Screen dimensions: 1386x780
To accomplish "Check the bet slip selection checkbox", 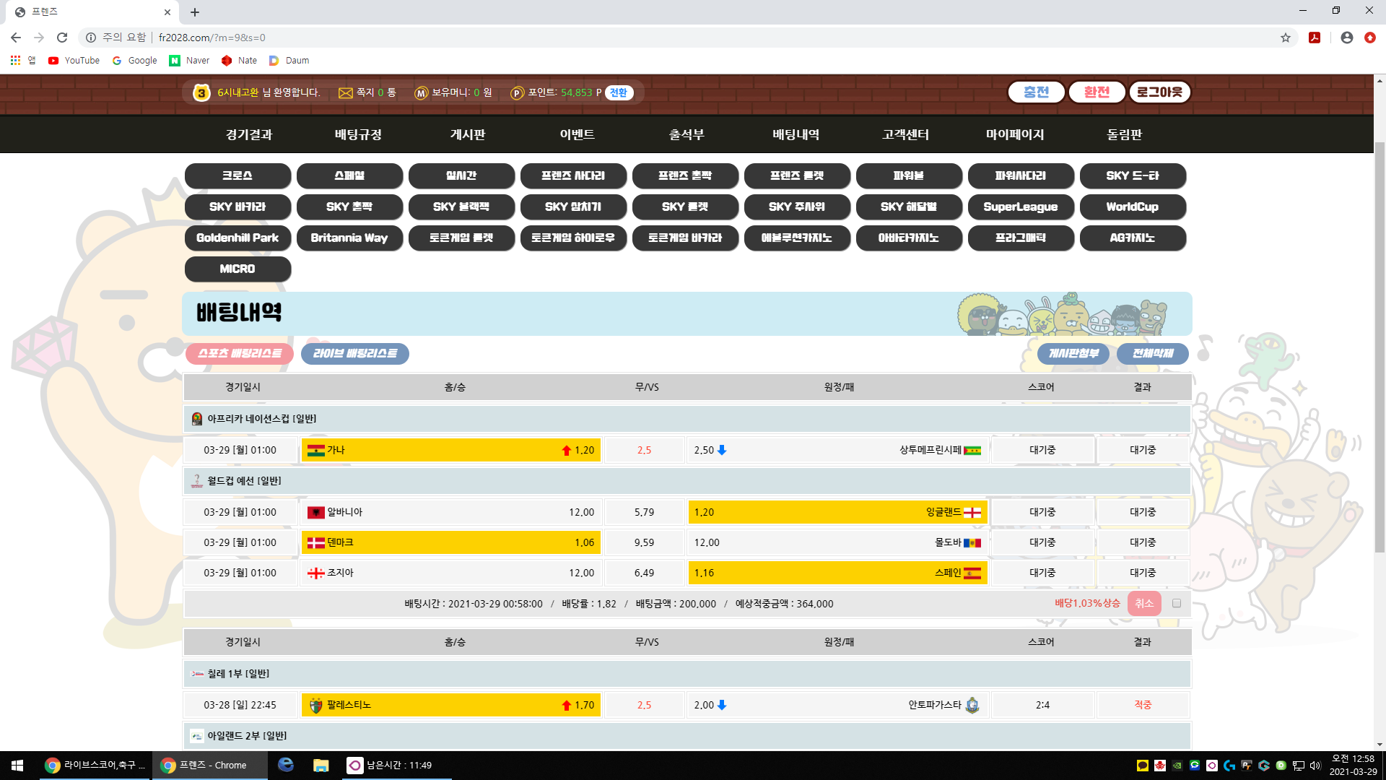I will pyautogui.click(x=1177, y=603).
